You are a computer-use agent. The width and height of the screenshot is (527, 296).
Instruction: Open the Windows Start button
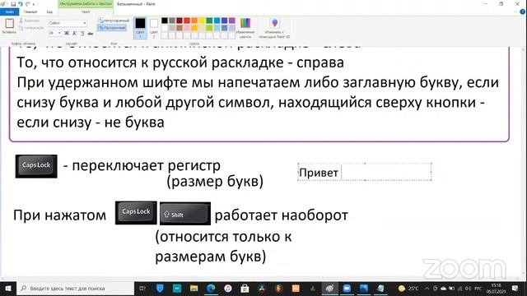(x=8, y=289)
